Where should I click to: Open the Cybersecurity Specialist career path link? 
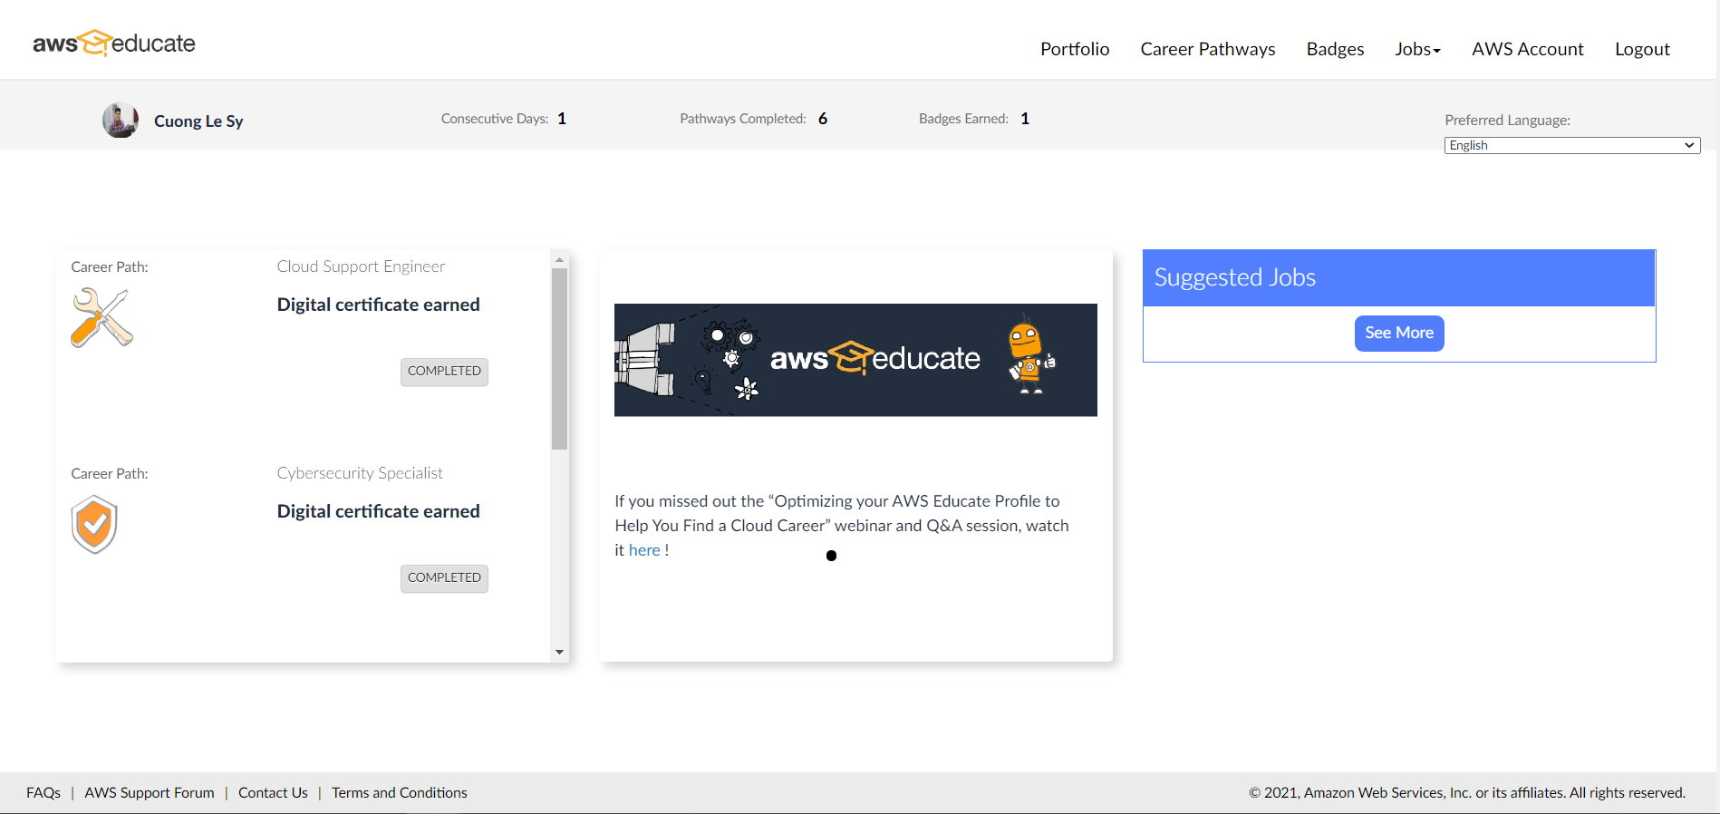coord(360,473)
